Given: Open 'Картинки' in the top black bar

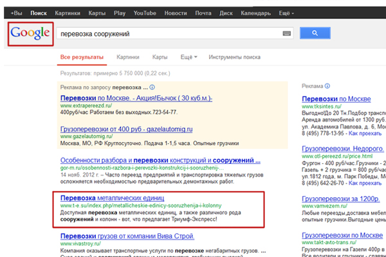Looking at the screenshot, I should (x=68, y=13).
